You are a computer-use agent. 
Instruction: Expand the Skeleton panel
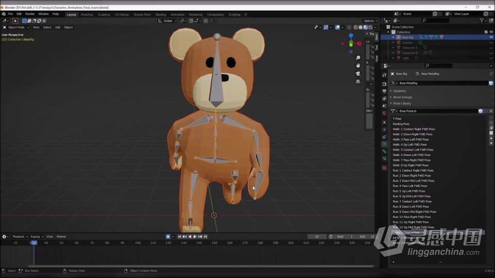(399, 91)
